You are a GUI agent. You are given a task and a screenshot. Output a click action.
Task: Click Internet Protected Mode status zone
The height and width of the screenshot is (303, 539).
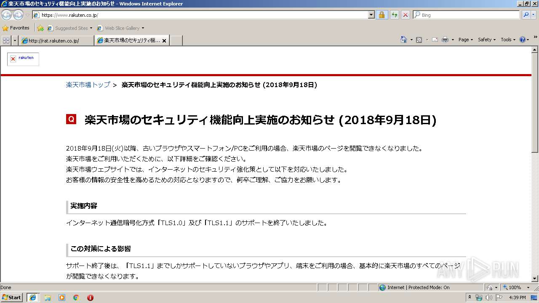(431, 287)
